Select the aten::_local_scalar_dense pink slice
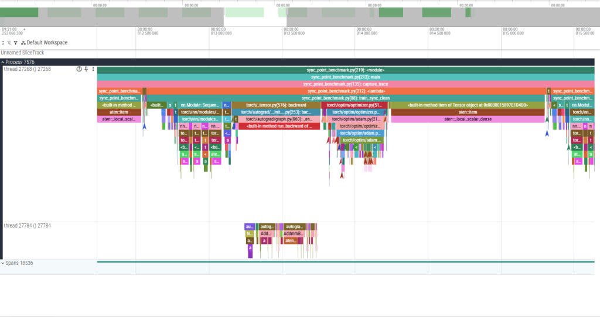The image size is (600, 317). (468, 119)
